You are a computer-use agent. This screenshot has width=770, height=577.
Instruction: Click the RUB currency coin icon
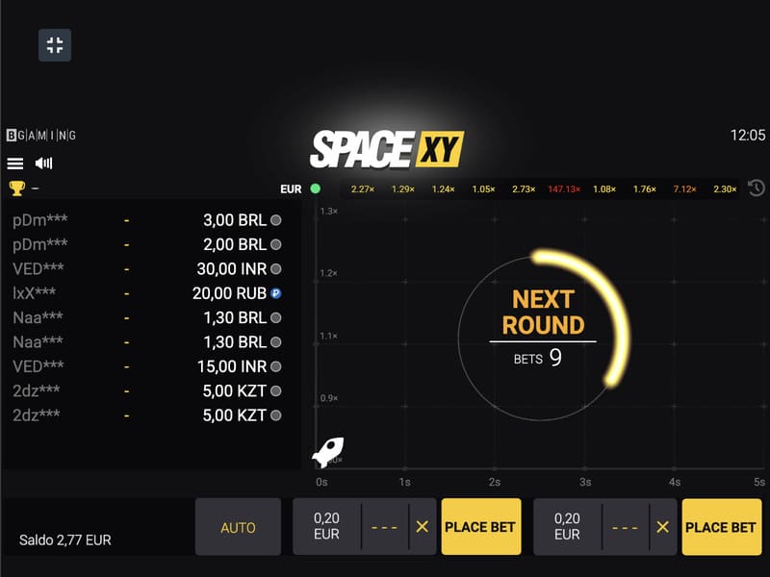[276, 293]
